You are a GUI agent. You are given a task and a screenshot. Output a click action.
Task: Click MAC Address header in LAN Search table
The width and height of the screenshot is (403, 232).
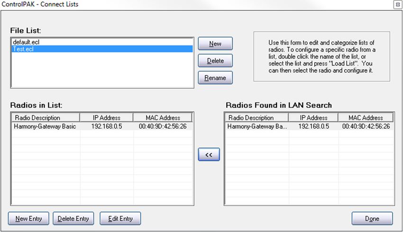point(366,118)
